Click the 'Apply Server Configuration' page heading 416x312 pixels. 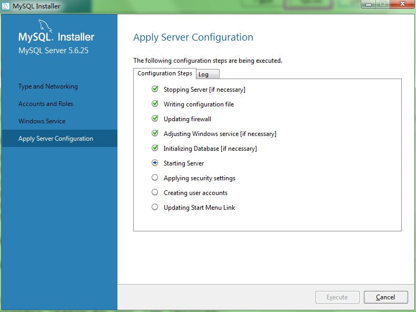click(x=193, y=37)
